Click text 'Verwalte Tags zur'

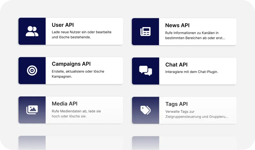pos(180,111)
